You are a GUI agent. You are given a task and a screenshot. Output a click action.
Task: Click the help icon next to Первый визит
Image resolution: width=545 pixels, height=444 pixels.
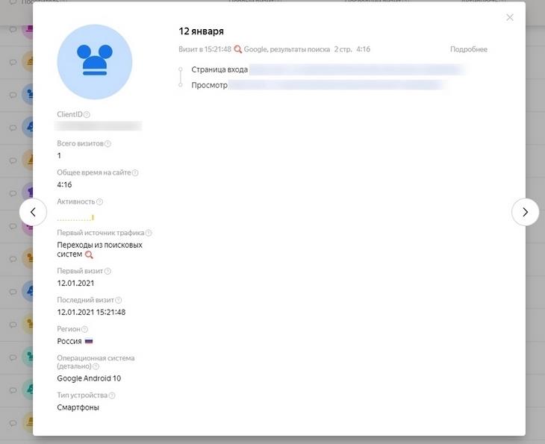point(108,272)
